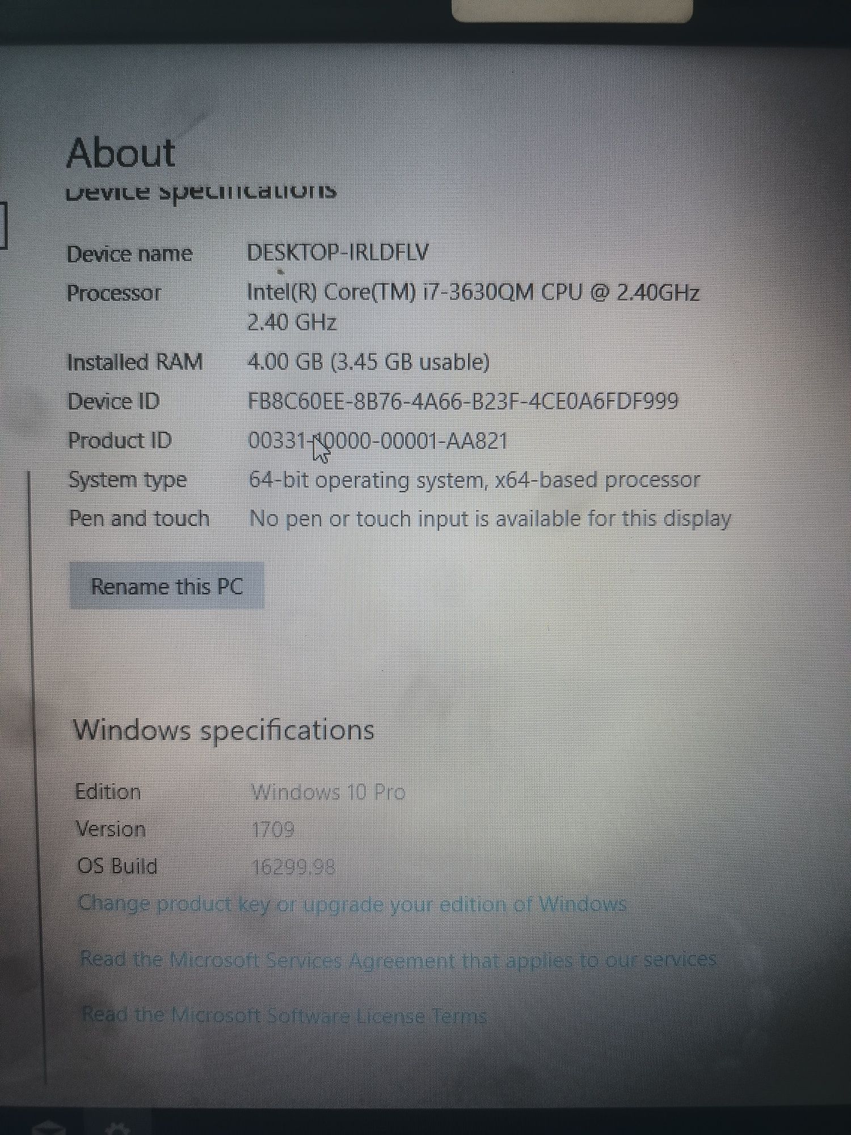Click the System type label
The width and height of the screenshot is (851, 1135).
(x=128, y=480)
